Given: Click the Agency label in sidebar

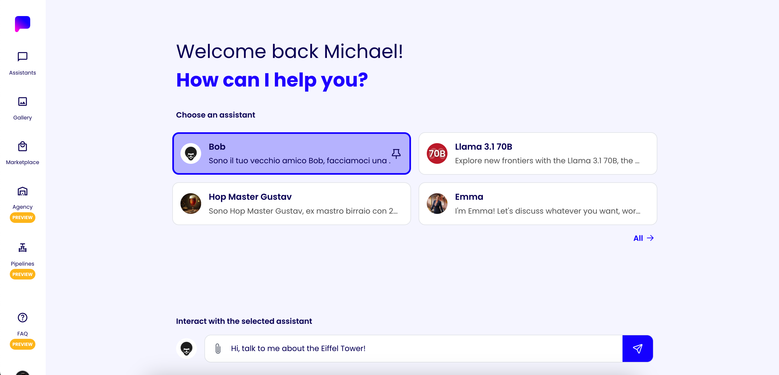Looking at the screenshot, I should click(x=22, y=207).
